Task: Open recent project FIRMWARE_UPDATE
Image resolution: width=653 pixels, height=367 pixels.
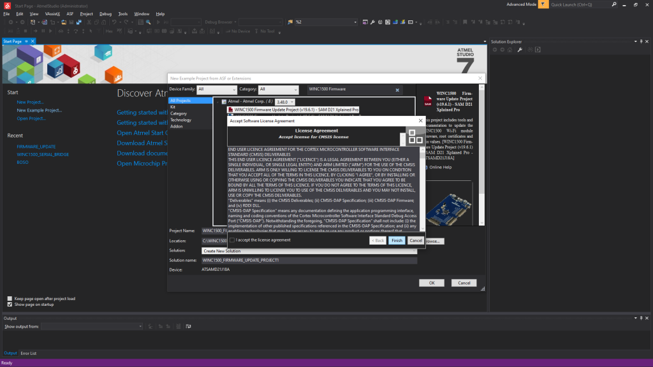Action: 36,147
